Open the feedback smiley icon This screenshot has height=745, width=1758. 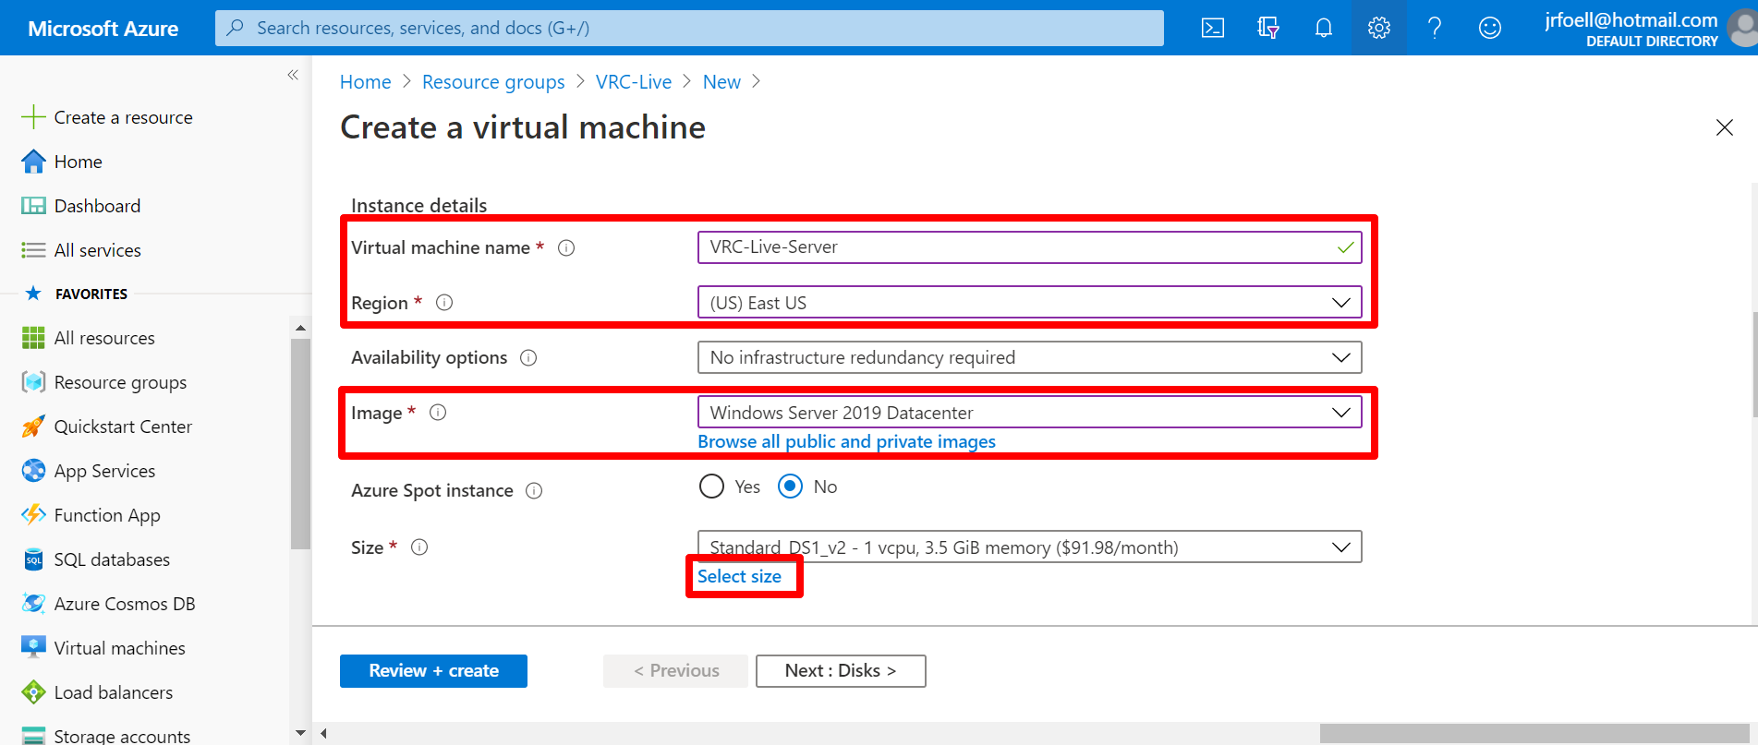(1490, 28)
